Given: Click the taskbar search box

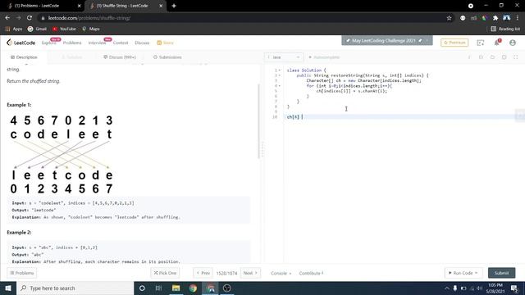Looking at the screenshot, I should point(75,288).
